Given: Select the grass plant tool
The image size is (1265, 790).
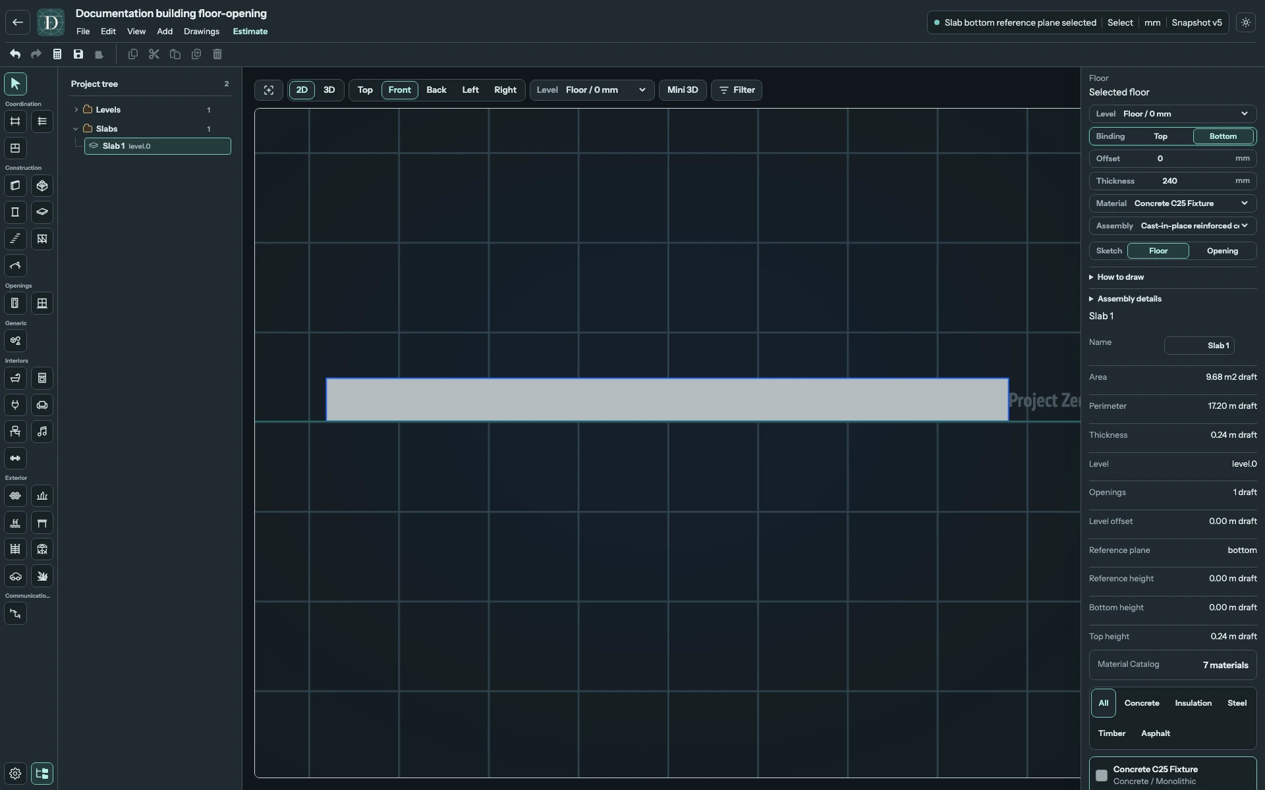Looking at the screenshot, I should click(x=42, y=576).
